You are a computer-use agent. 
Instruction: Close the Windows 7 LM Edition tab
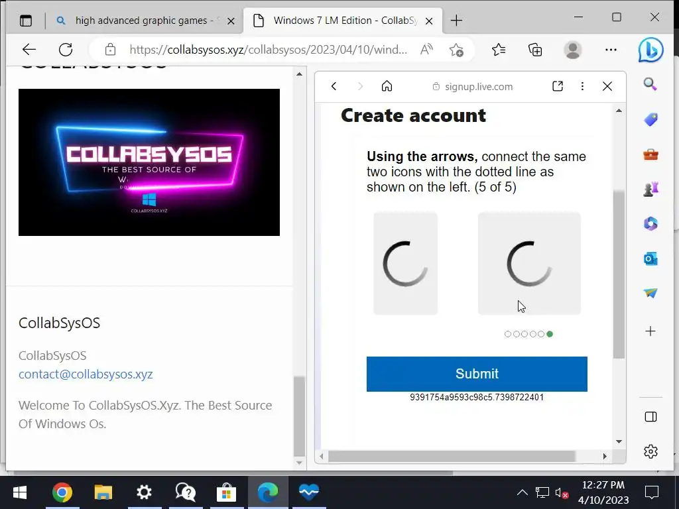tap(429, 21)
